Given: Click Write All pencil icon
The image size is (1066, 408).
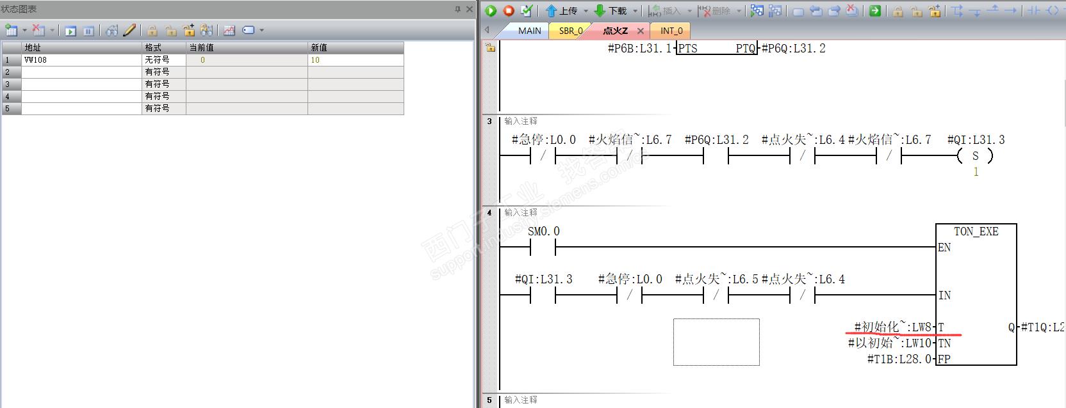Looking at the screenshot, I should pos(129,30).
